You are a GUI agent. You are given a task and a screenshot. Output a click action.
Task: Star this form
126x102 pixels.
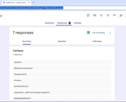1,16
